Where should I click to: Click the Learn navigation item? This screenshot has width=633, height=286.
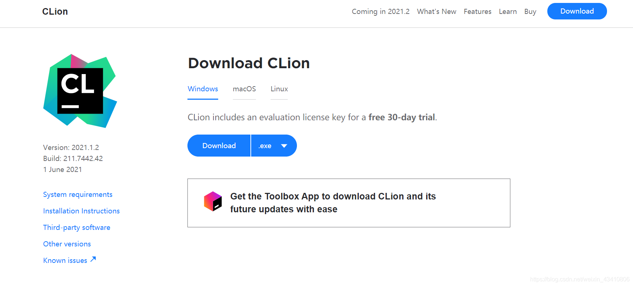coord(507,11)
